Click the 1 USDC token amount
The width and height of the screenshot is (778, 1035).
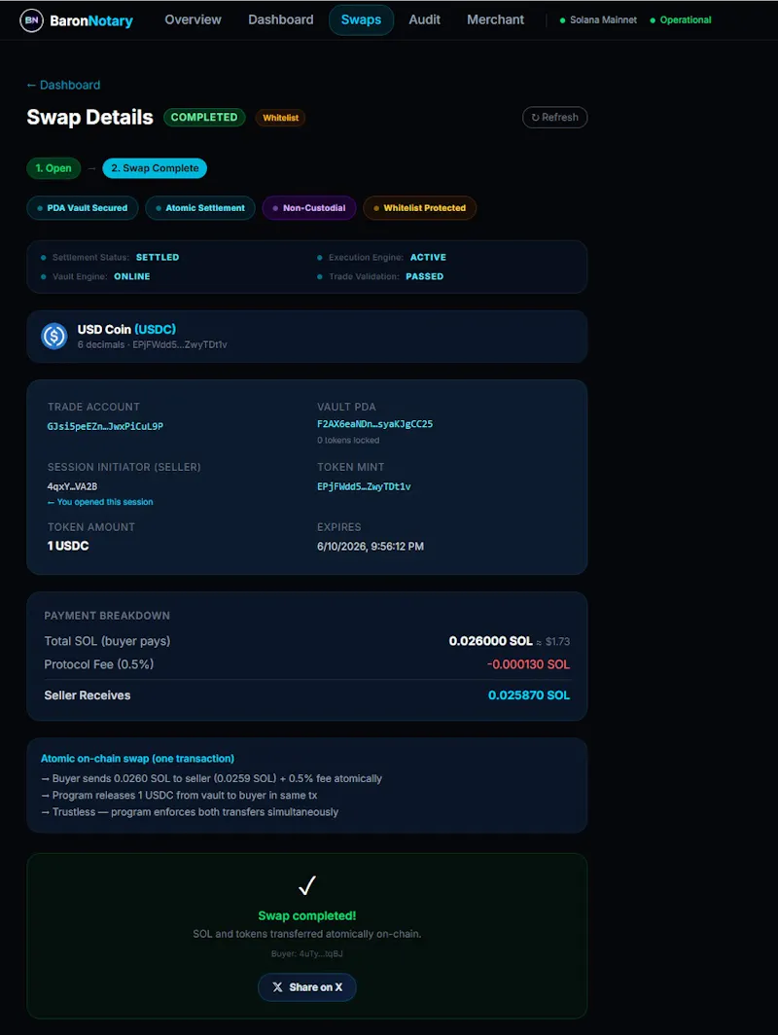68,546
